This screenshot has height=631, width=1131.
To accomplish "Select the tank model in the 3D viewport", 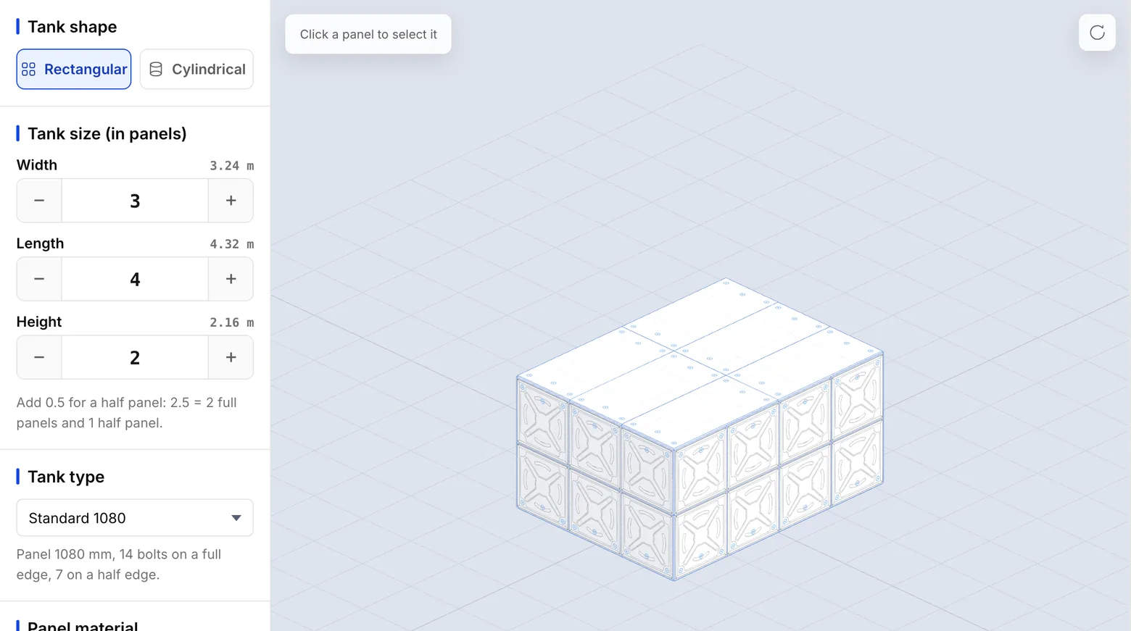I will (x=700, y=429).
